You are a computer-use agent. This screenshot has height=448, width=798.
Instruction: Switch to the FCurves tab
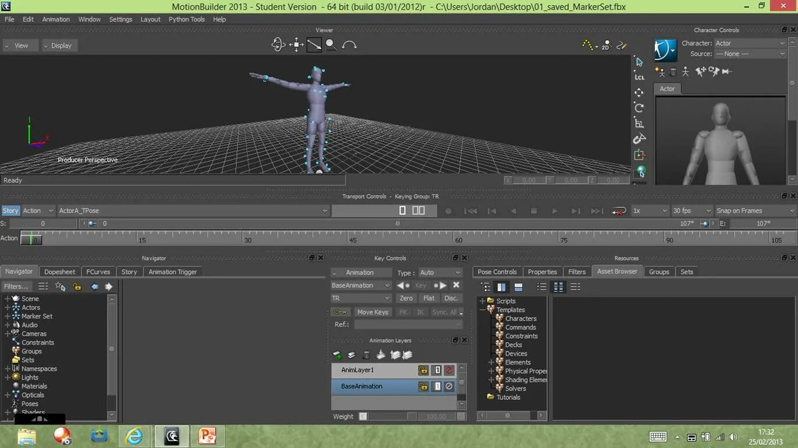pyautogui.click(x=98, y=271)
